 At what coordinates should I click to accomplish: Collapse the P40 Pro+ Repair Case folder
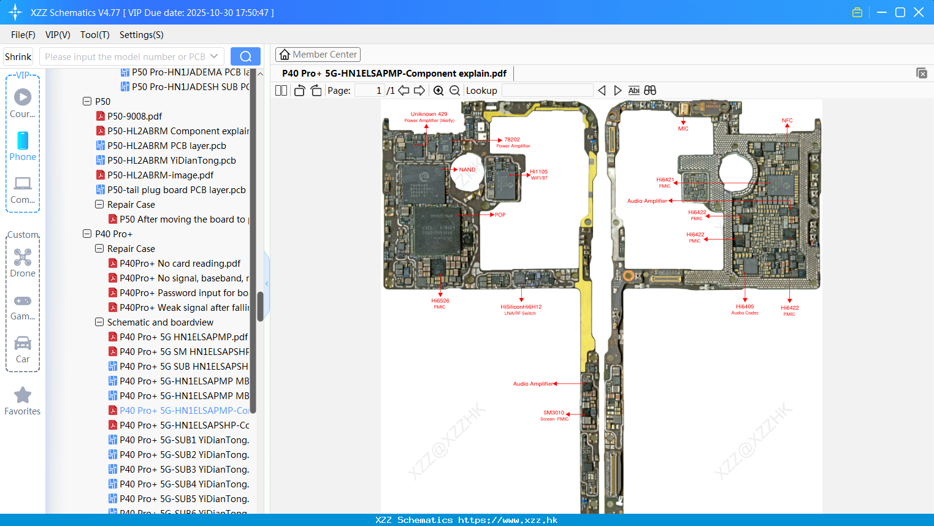pos(99,248)
